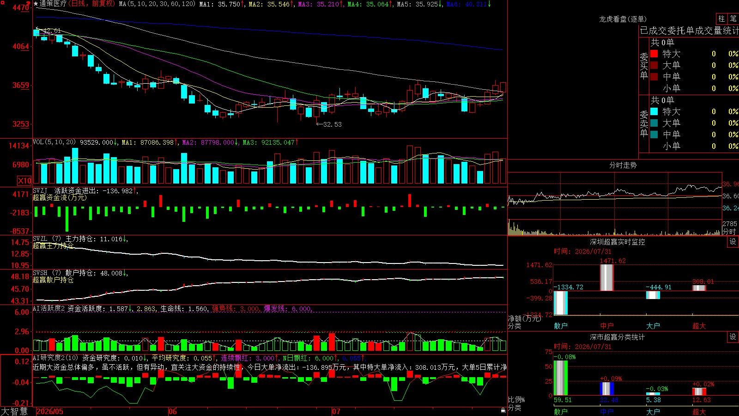739x416 pixels.
Task: Click the 爆发线: 6.000 label
Action: tap(288, 308)
